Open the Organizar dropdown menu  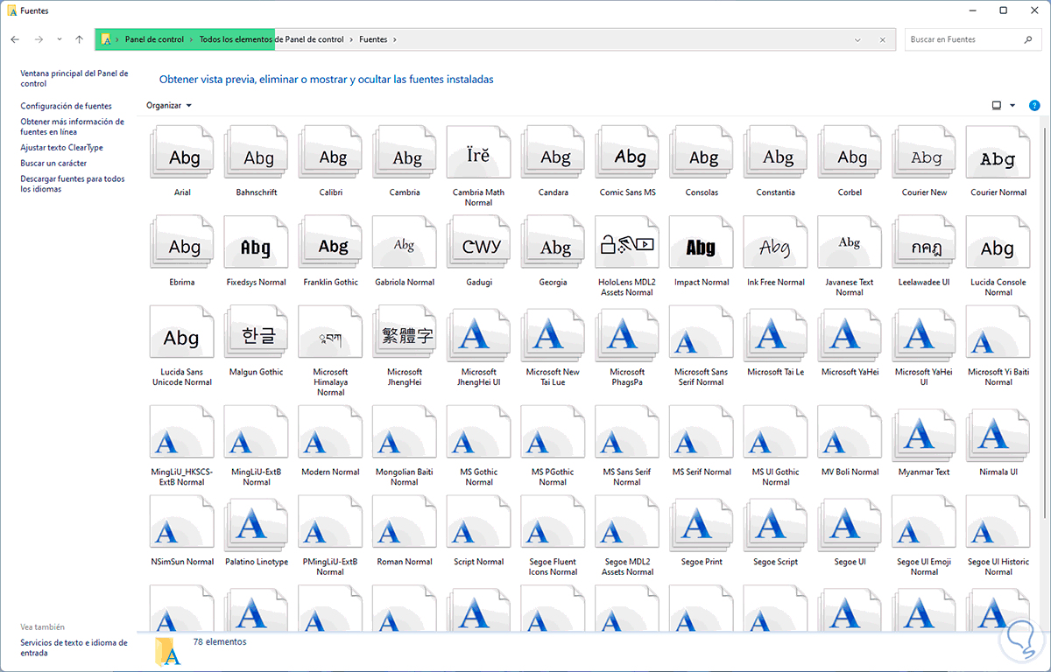tap(169, 106)
